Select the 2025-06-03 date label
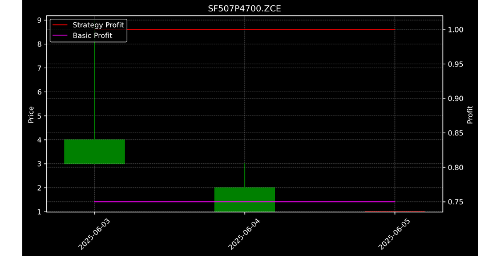The width and height of the screenshot is (501, 256). [x=94, y=234]
